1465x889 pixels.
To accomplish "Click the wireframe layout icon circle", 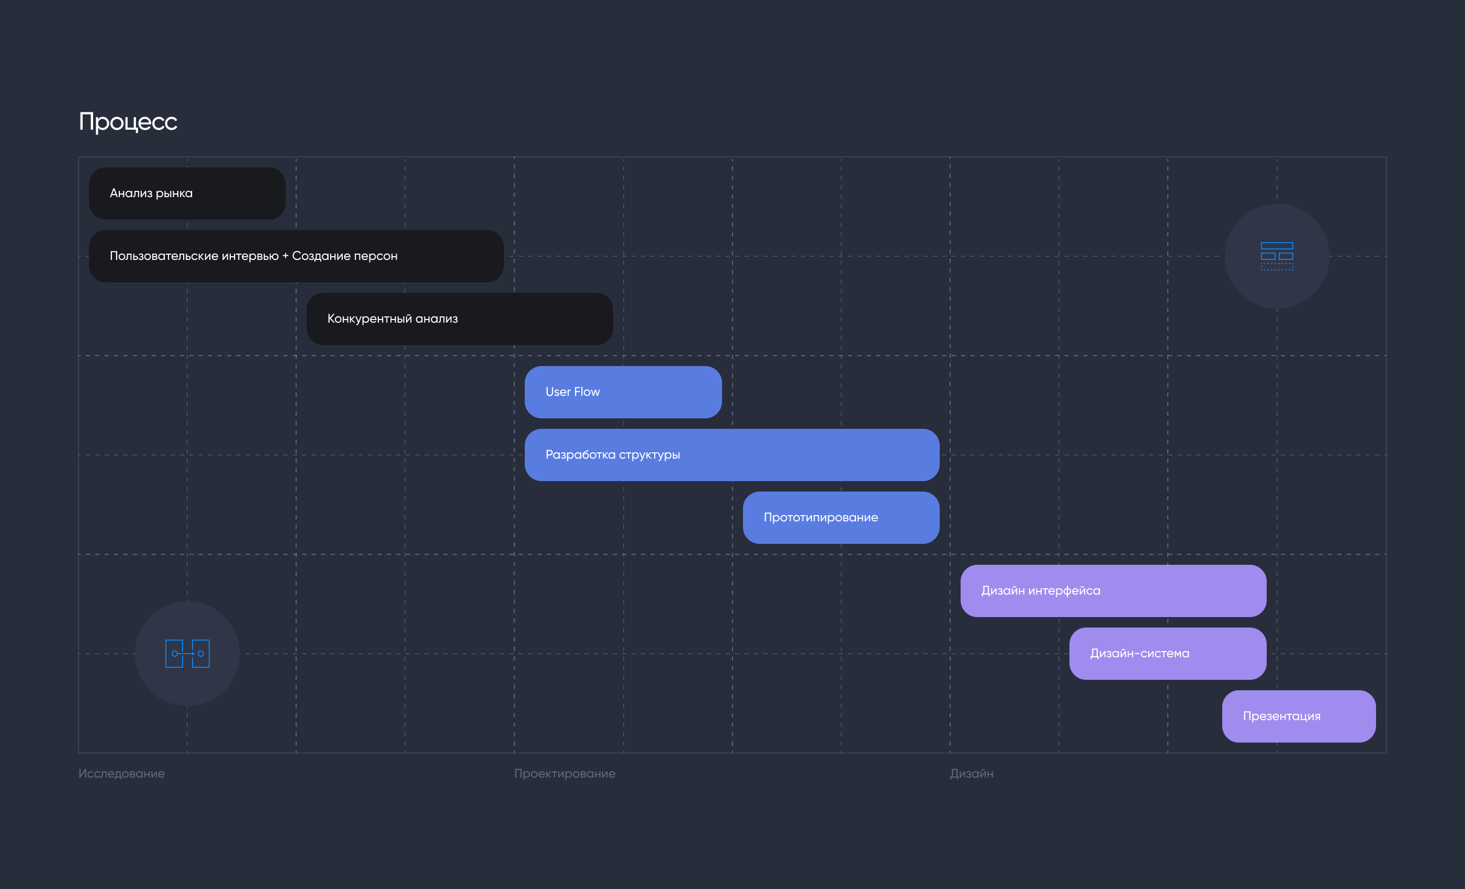I will pyautogui.click(x=1277, y=256).
